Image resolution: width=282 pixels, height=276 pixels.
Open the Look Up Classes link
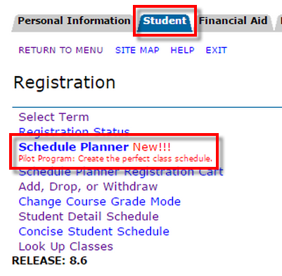[66, 246]
